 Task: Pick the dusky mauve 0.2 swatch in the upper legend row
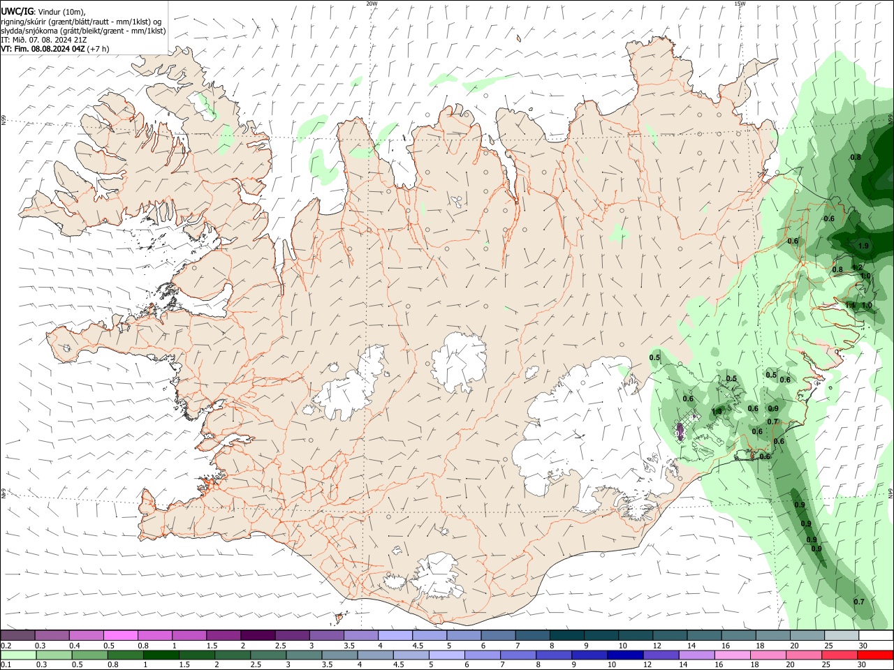pos(17,636)
